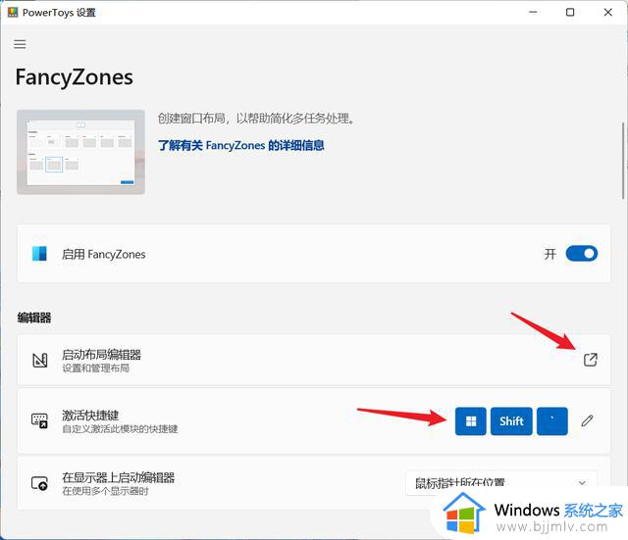The width and height of the screenshot is (628, 540).
Task: Click the 编辑器 section heading
Action: [x=34, y=318]
